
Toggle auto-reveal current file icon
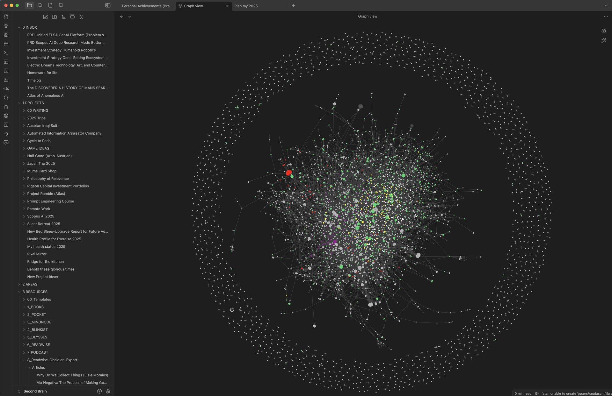72,17
